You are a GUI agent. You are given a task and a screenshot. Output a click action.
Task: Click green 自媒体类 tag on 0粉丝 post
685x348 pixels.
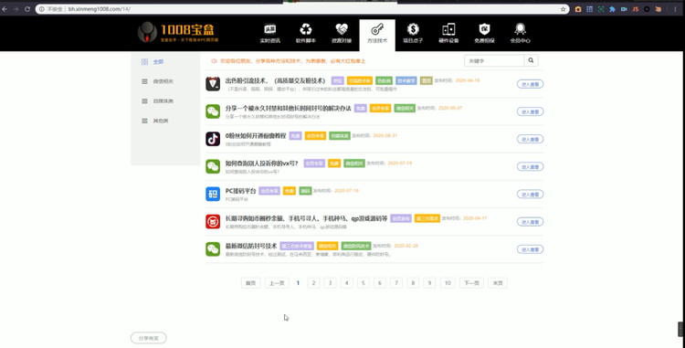340,136
